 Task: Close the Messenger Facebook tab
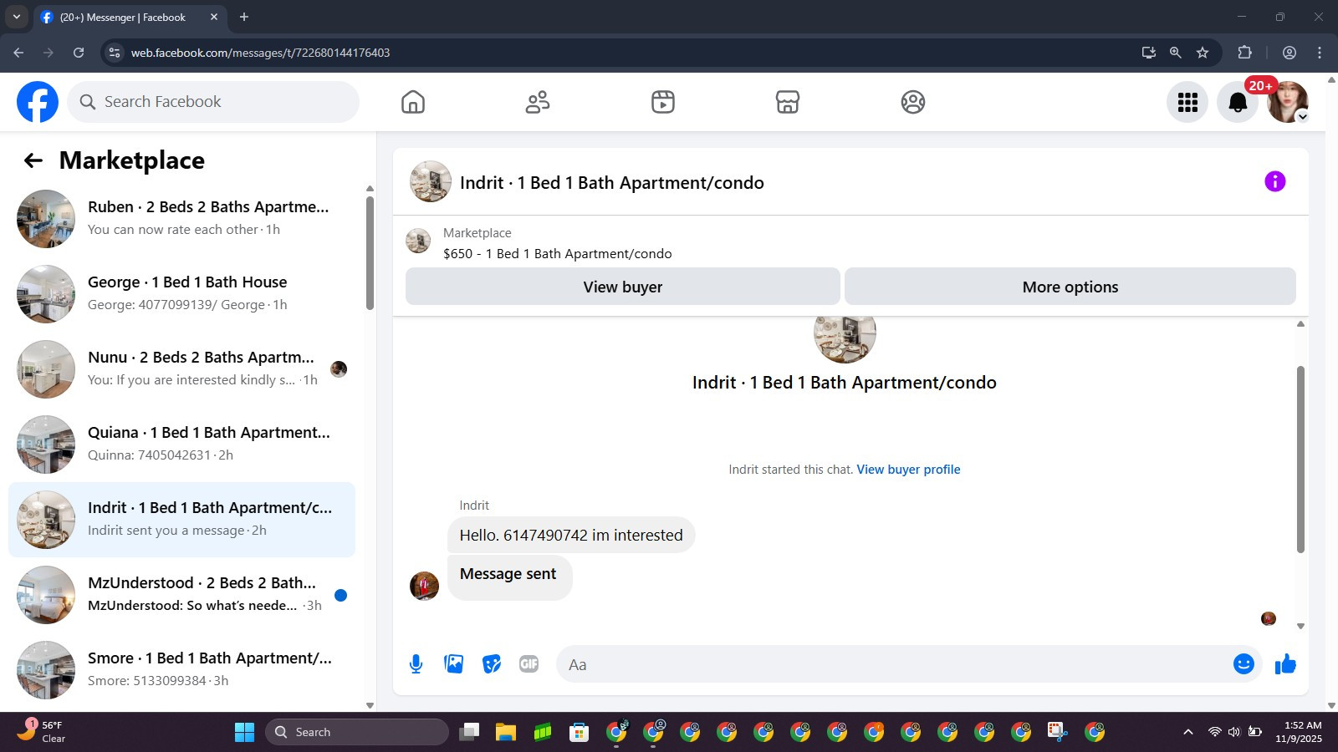coord(214,17)
